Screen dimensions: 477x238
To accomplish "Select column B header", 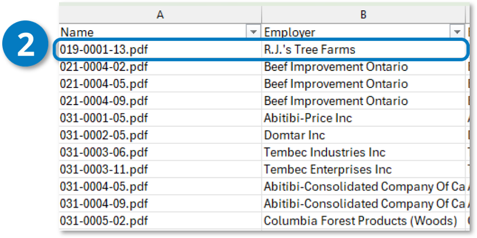I will [x=363, y=15].
